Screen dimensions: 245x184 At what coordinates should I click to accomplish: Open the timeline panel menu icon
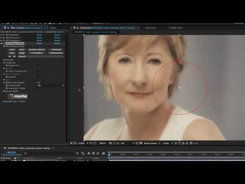(53, 148)
